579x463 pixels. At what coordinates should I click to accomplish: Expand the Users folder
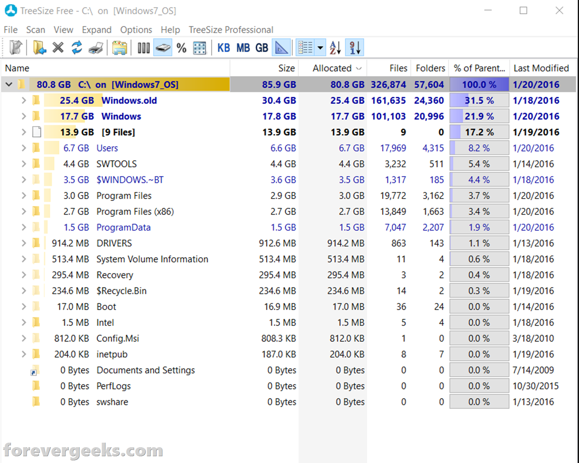tap(24, 148)
